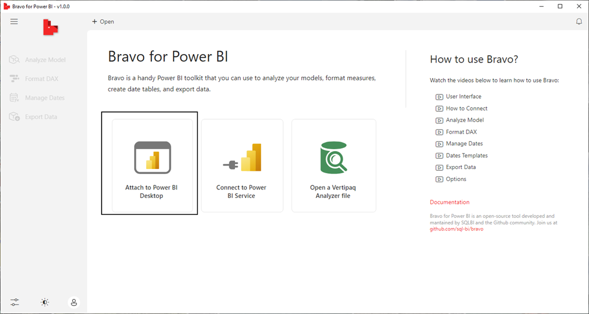Minimize the Bravo window

542,7
